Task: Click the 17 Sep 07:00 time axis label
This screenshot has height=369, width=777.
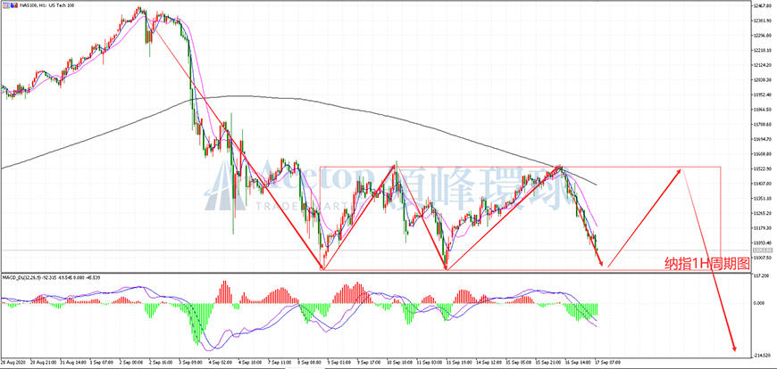Action: (x=611, y=362)
